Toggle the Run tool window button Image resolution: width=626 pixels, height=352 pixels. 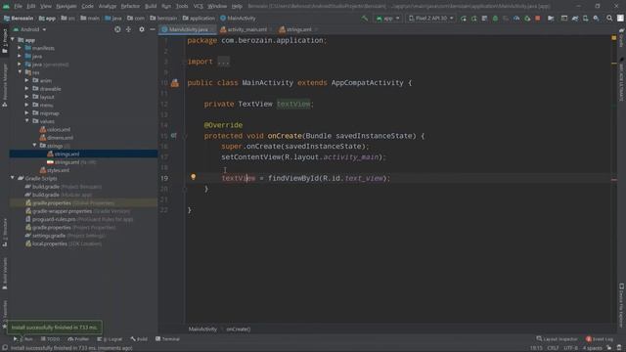click(x=23, y=339)
